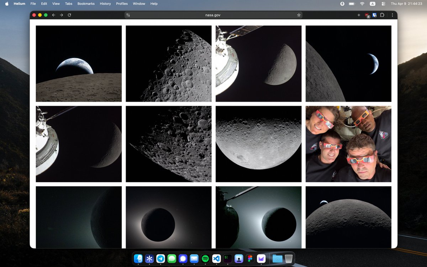The height and width of the screenshot is (267, 427).
Task: Open Proton Mail from the Dock
Action: click(261, 259)
